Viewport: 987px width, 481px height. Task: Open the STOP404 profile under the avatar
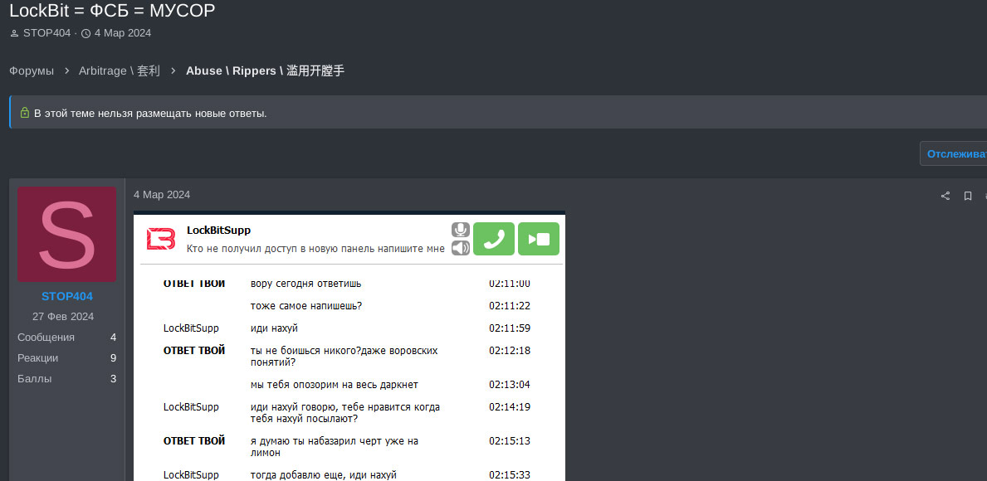point(67,296)
